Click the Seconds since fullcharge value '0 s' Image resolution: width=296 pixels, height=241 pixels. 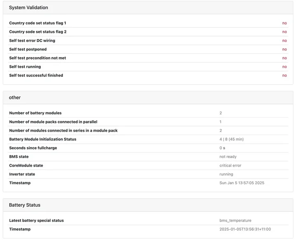pyautogui.click(x=222, y=148)
